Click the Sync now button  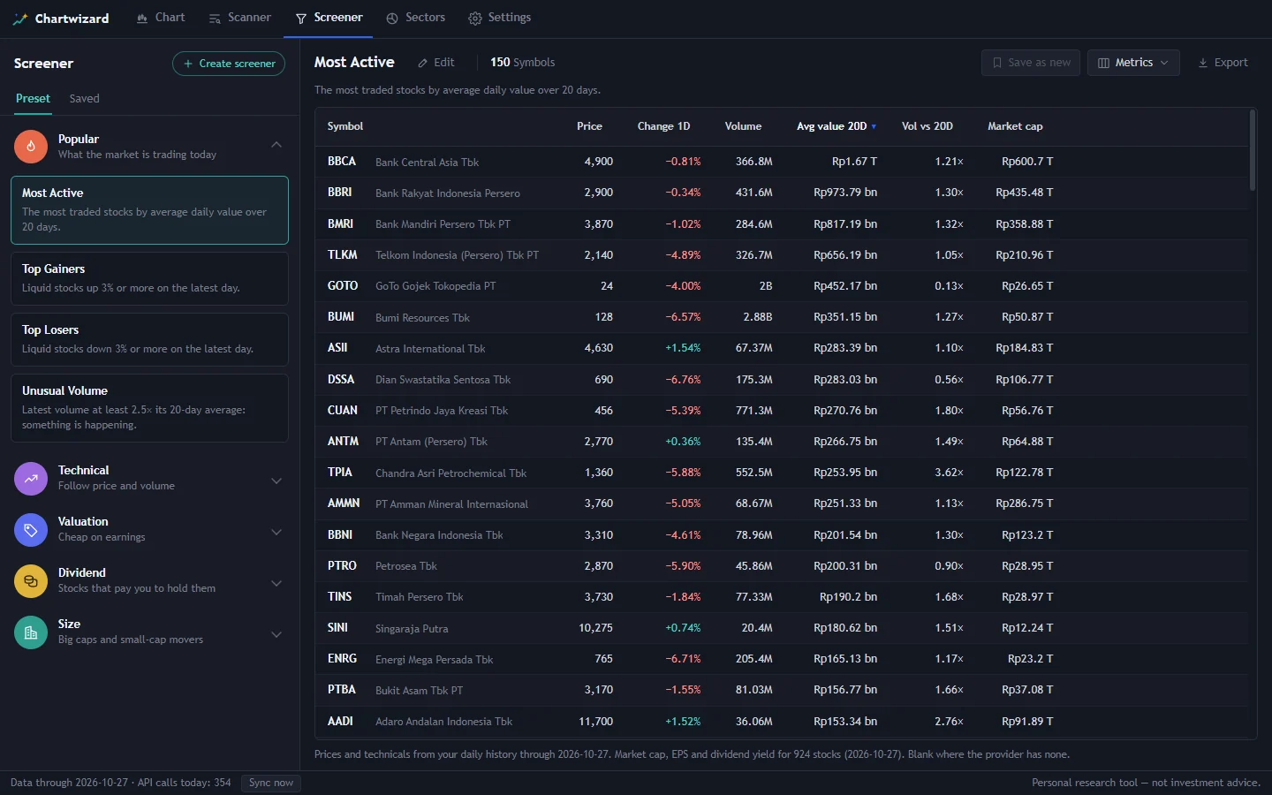tap(271, 783)
